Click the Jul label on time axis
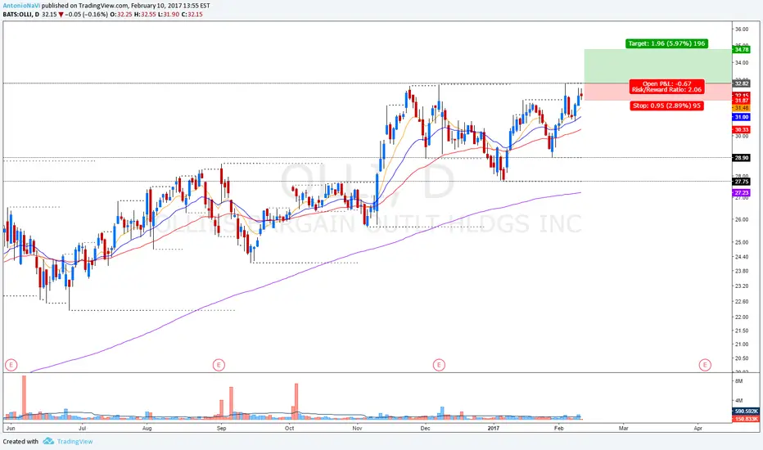The width and height of the screenshot is (763, 450). [82, 428]
